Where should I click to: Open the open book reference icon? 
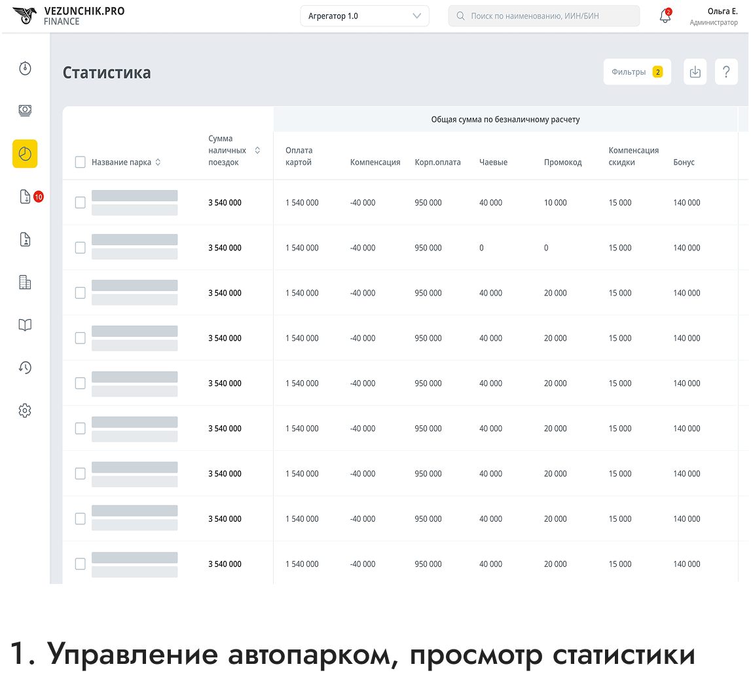click(x=25, y=325)
